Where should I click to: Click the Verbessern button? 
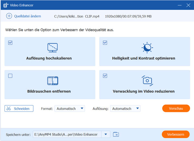pyautogui.click(x=176, y=134)
